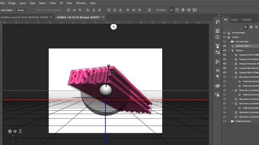Hide the bosque mesh eye icon
Viewport: 259px width, 145px height.
tap(225, 50)
